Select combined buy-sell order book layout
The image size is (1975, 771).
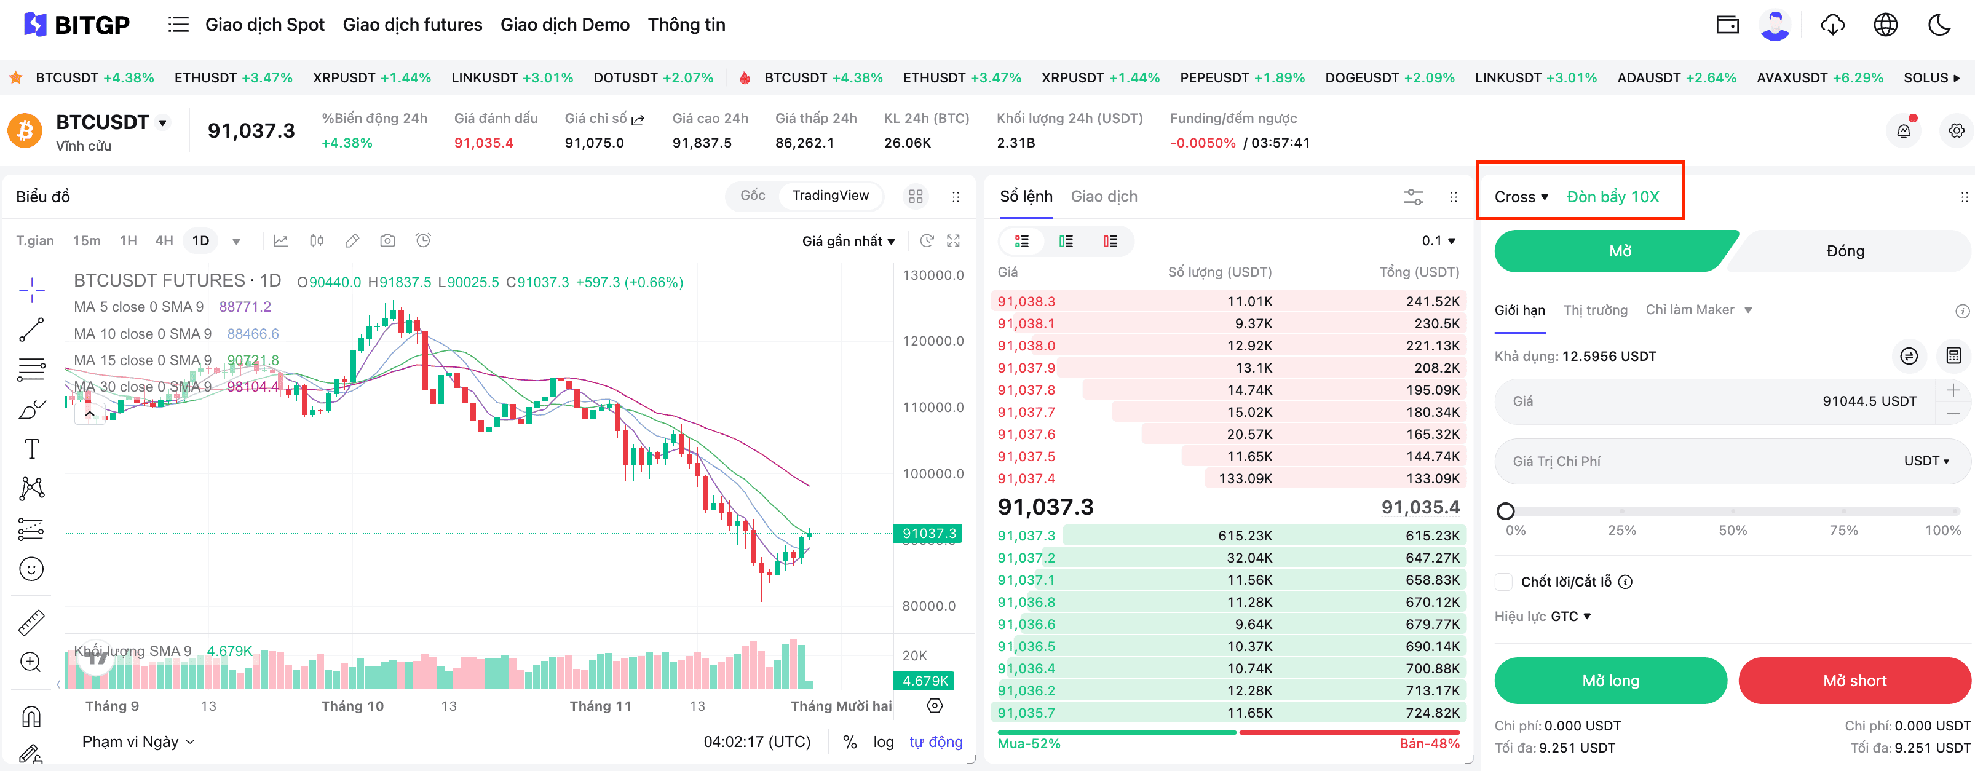click(x=1022, y=240)
